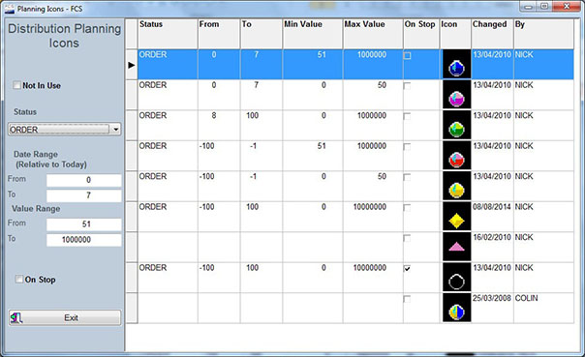Screen dimensions: 585x357
Task: Click the Planning Icons window title icon
Action: [10, 9]
